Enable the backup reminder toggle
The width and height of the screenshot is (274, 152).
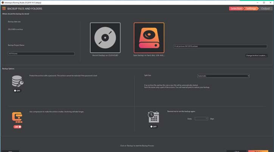tap(153, 126)
